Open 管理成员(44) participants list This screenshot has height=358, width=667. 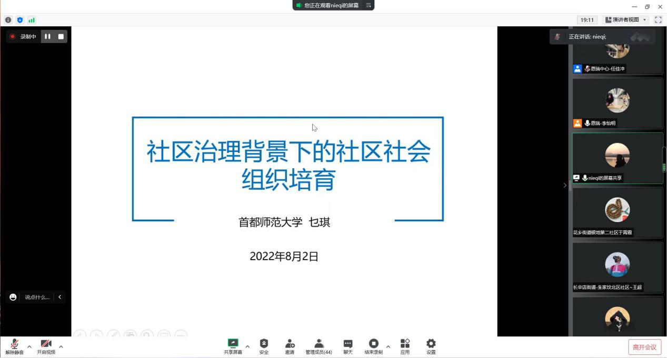pos(318,346)
